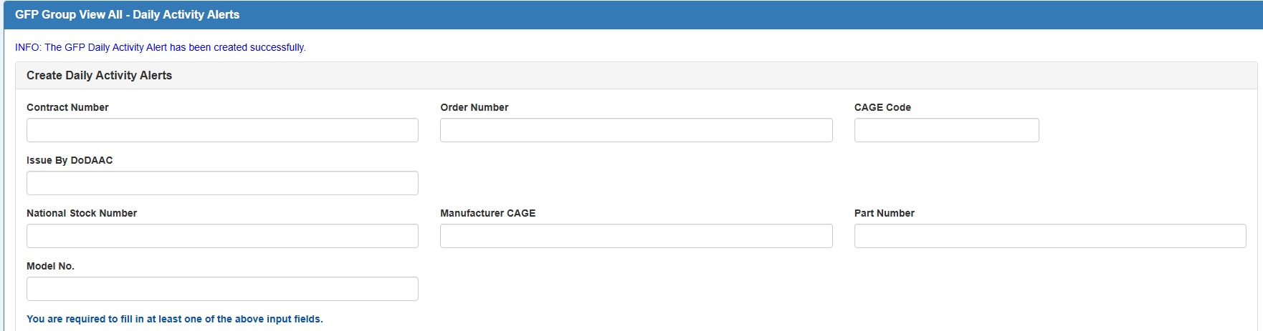Click the Model No. label
The image size is (1263, 331).
coord(50,266)
